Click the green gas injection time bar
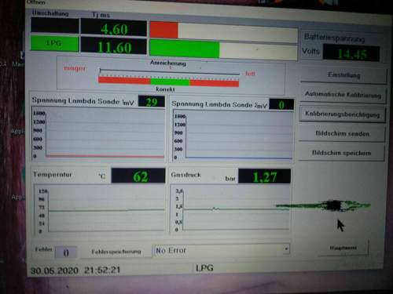The height and width of the screenshot is (294, 393). coord(185,49)
